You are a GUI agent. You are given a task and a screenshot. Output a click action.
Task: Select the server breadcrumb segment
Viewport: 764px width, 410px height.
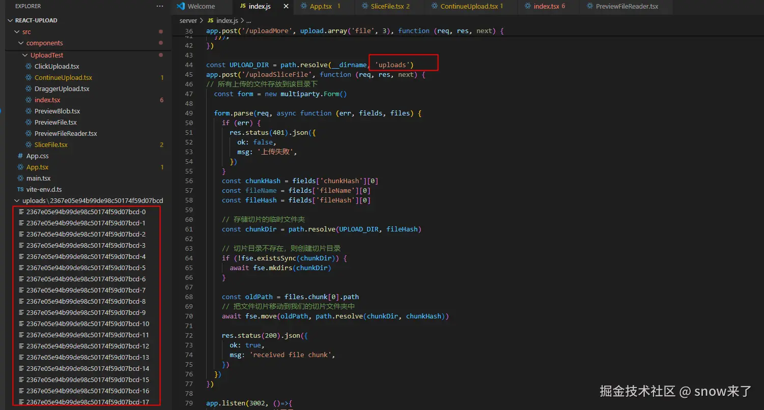point(188,20)
